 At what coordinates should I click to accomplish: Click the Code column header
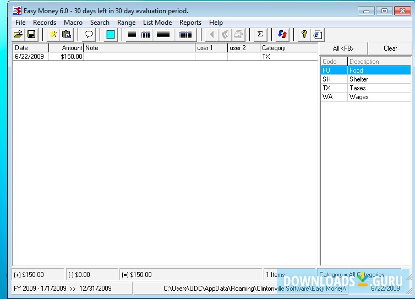click(334, 62)
